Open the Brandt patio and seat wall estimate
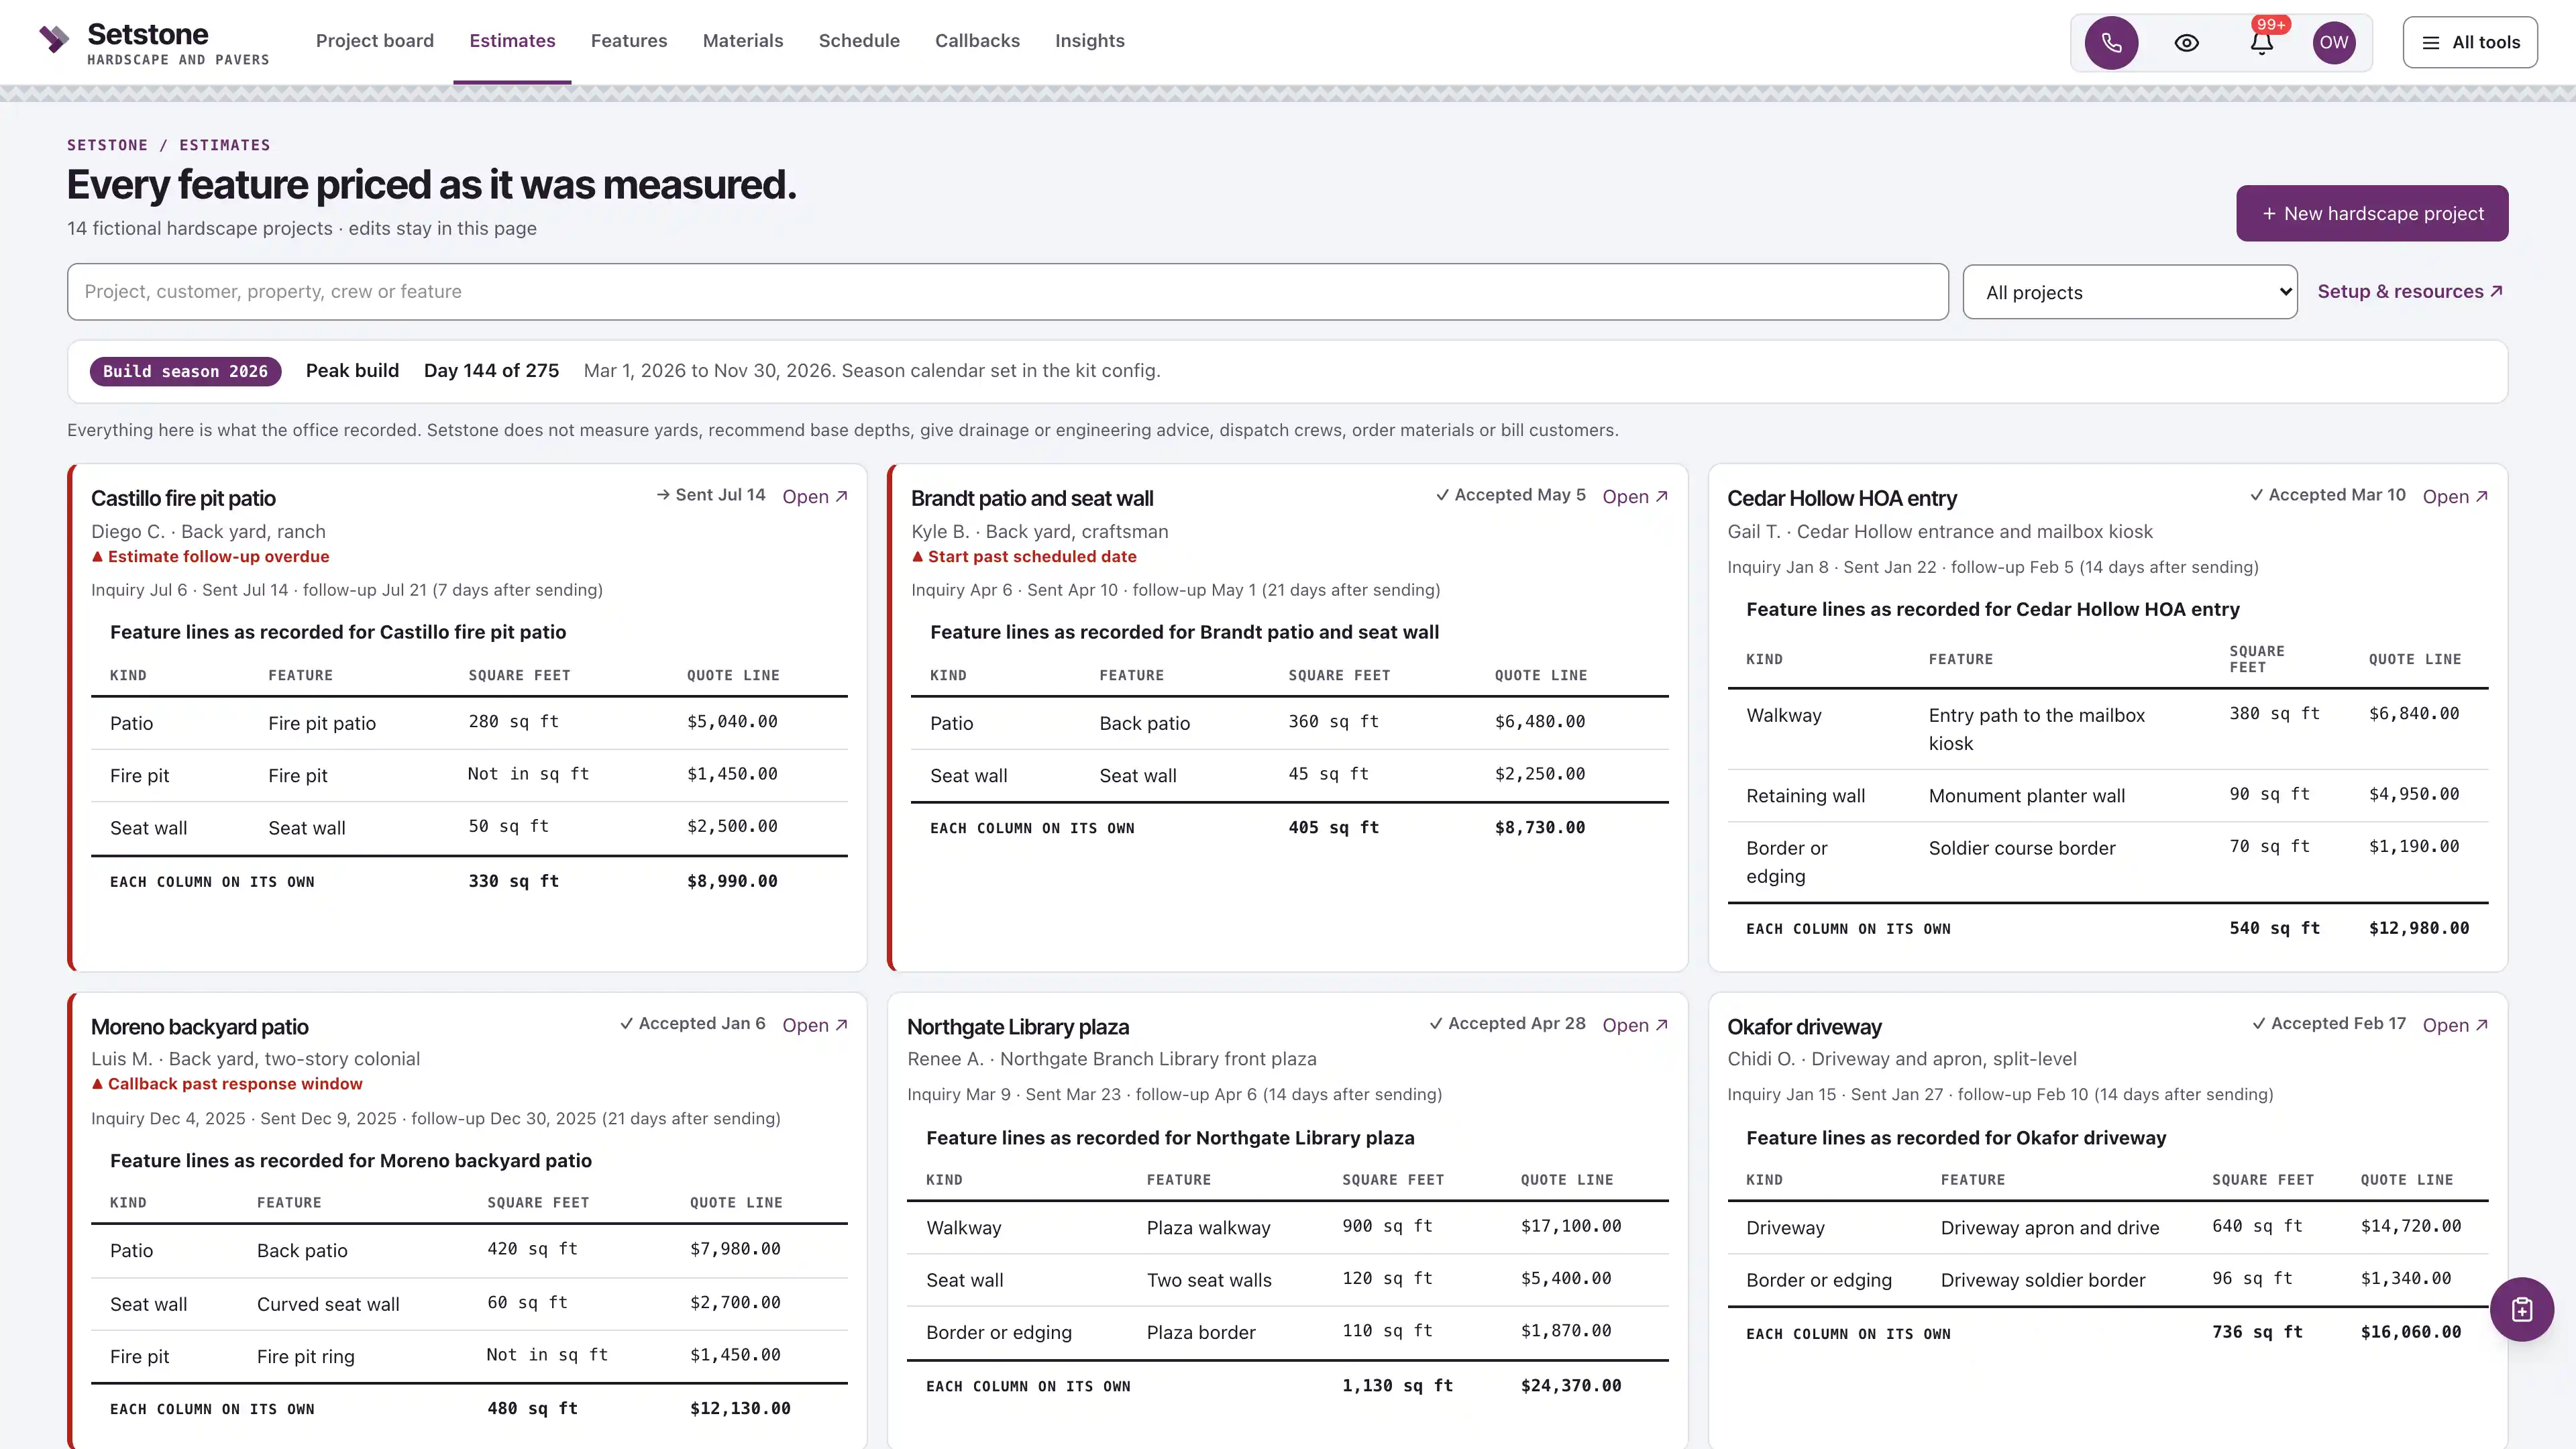The height and width of the screenshot is (1449, 2576). (x=1634, y=497)
